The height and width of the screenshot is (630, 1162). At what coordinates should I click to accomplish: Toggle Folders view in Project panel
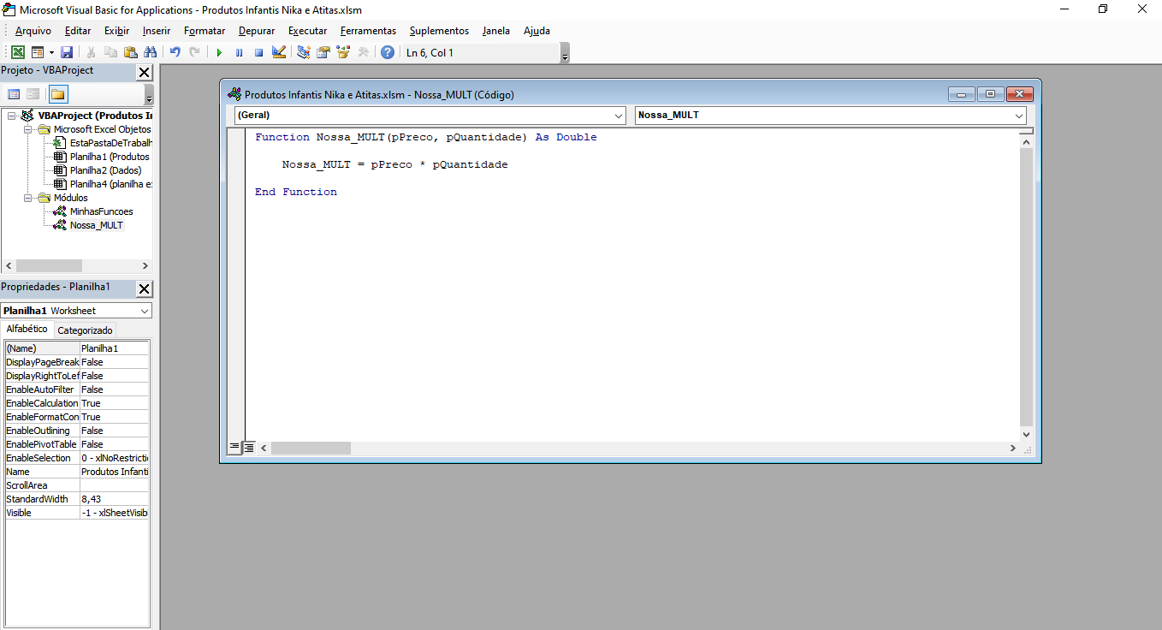[x=57, y=94]
